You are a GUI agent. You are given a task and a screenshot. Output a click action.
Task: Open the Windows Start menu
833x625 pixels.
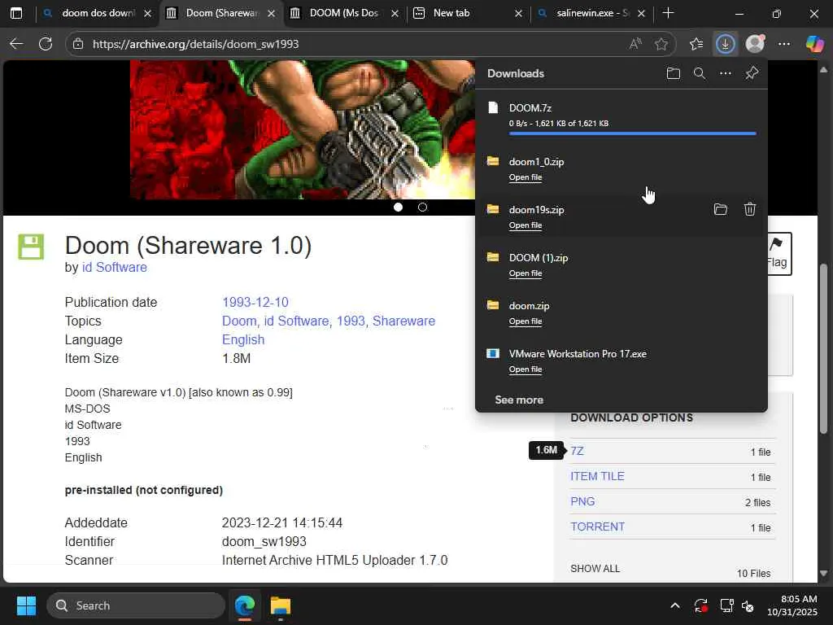(x=26, y=605)
